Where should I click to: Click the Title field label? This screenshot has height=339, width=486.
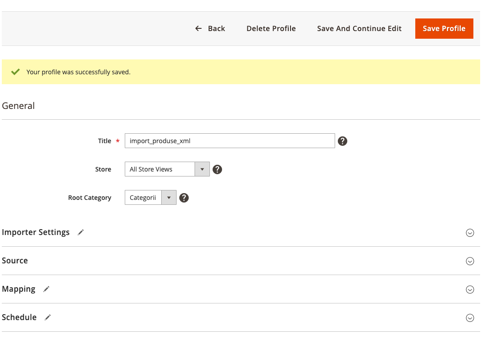(x=104, y=141)
